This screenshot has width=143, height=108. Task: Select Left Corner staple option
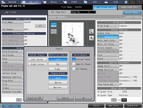37,60
